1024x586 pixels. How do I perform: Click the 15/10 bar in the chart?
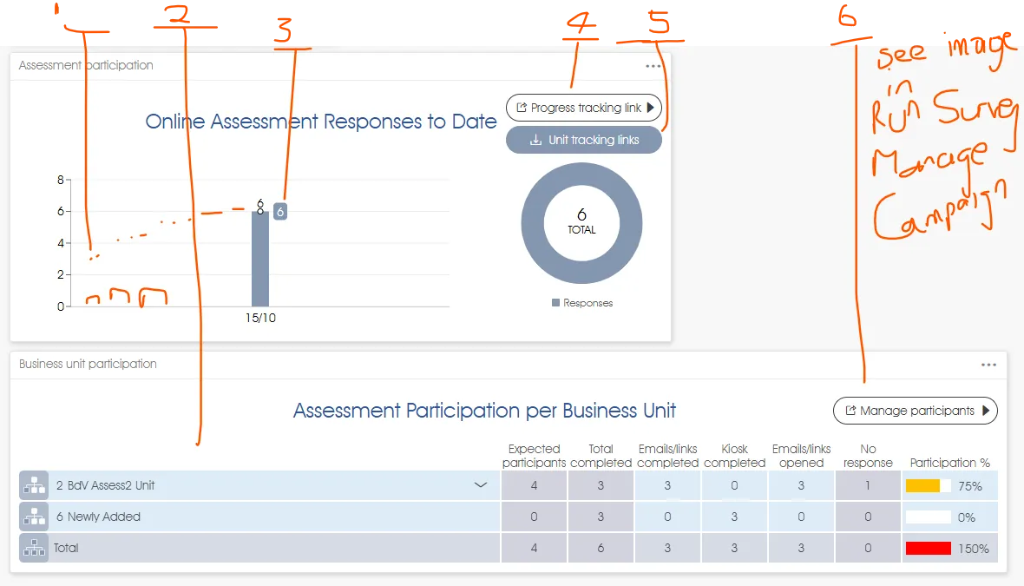tap(260, 259)
